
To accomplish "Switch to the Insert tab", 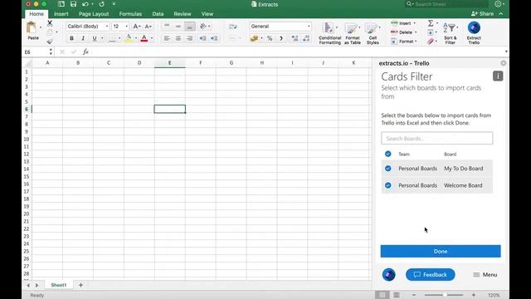I will 61,14.
